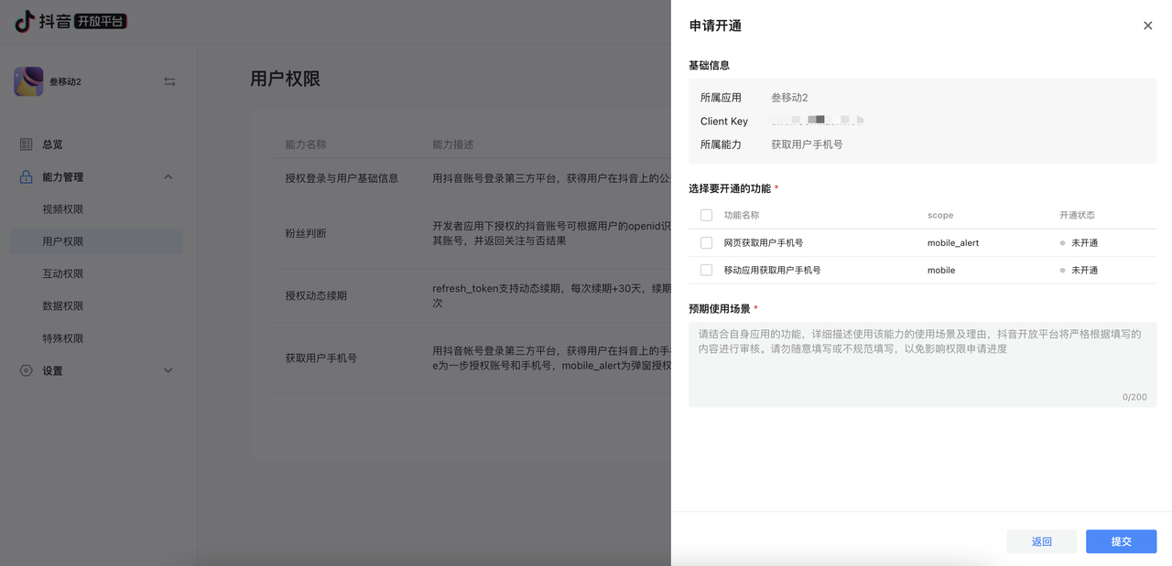Screen dimensions: 1172x566
Task: Click the 授权登录与用户基础信息 row
Action: (473, 178)
